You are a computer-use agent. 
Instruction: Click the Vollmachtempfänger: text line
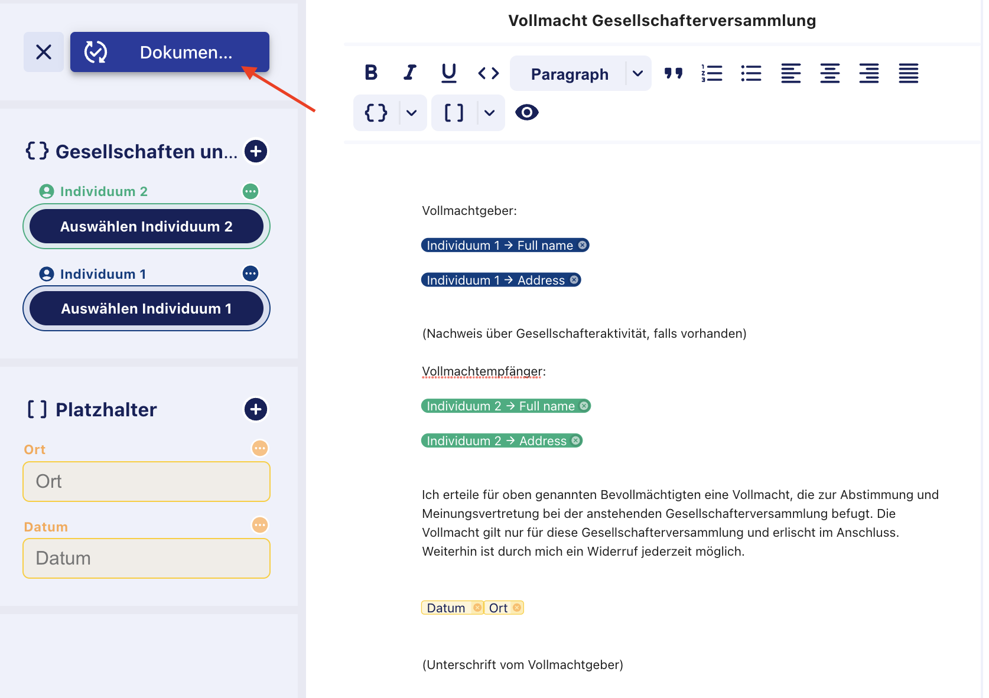[484, 371]
